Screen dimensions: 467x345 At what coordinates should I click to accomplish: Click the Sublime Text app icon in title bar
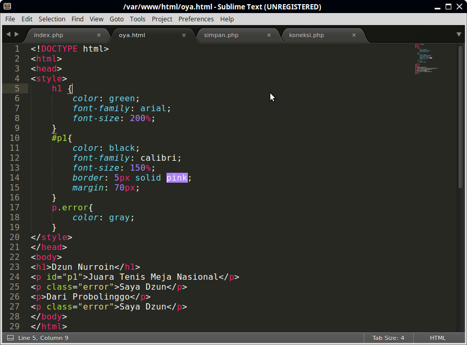point(7,6)
